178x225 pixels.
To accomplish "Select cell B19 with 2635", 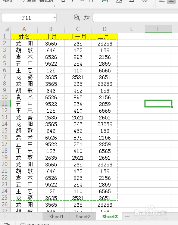I will (51, 157).
